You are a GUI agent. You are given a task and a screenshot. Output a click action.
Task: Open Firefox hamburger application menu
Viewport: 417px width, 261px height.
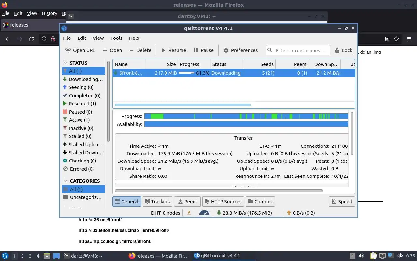coord(409,39)
